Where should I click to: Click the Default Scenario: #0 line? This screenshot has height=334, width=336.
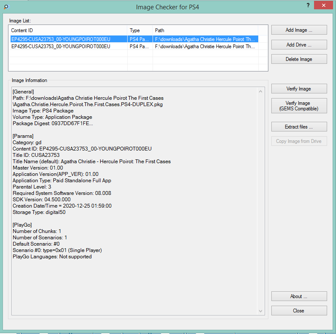coord(36,244)
